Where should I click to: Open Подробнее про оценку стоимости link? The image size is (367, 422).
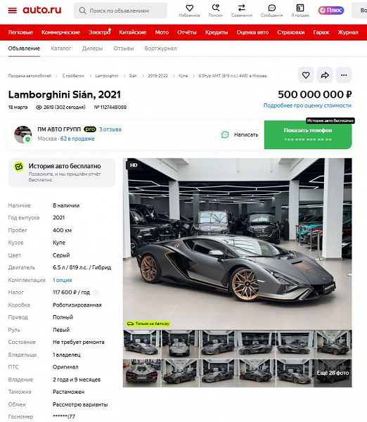point(307,105)
